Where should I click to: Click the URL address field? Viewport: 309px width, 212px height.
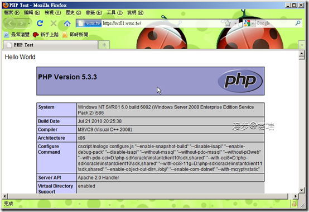coord(162,23)
